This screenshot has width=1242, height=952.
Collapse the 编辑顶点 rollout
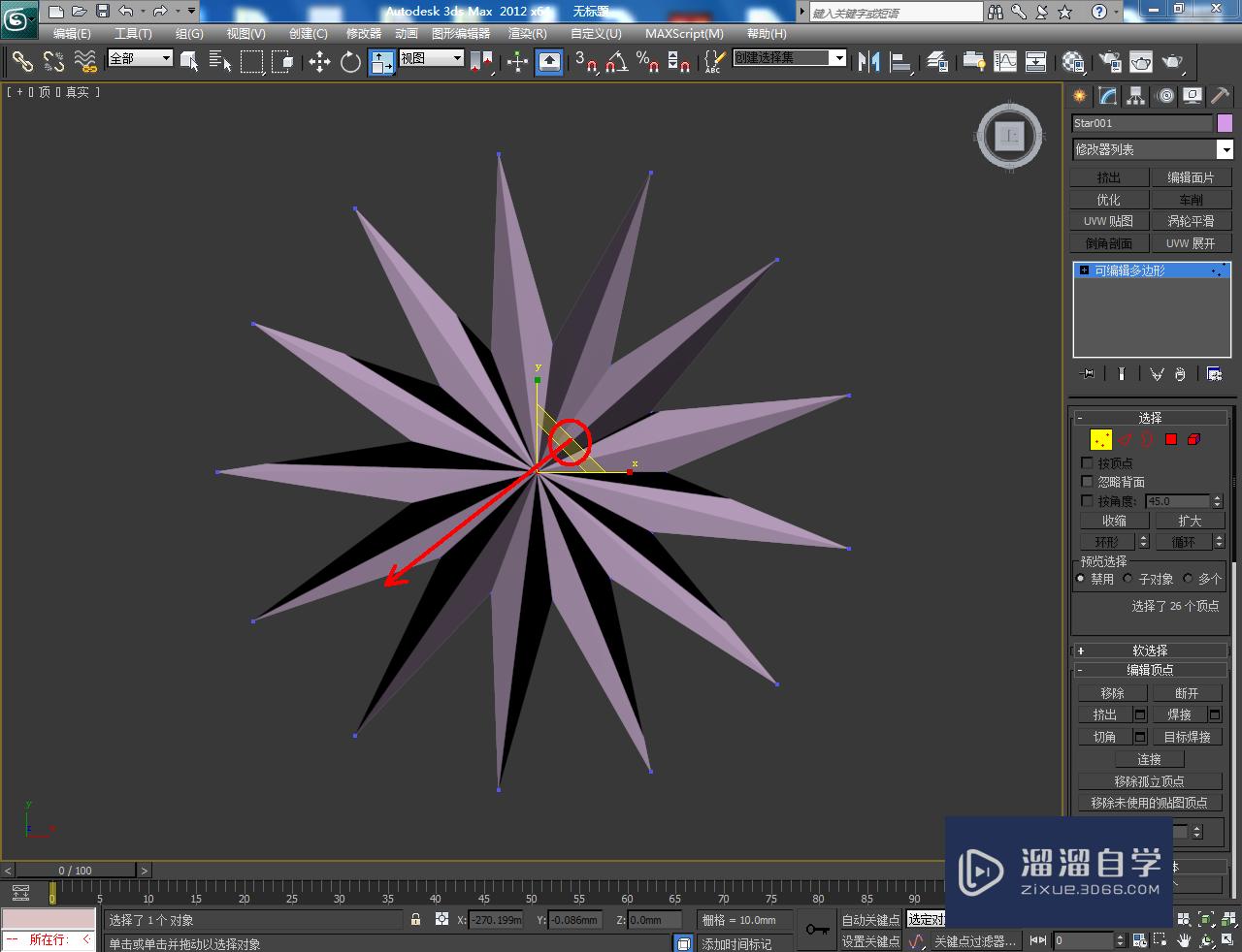click(x=1150, y=670)
